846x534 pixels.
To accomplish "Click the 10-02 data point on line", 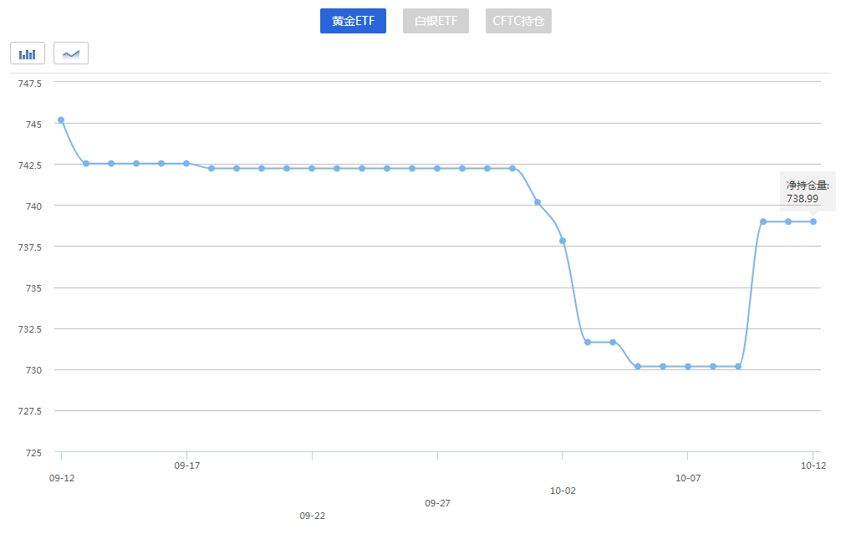I will pos(563,241).
